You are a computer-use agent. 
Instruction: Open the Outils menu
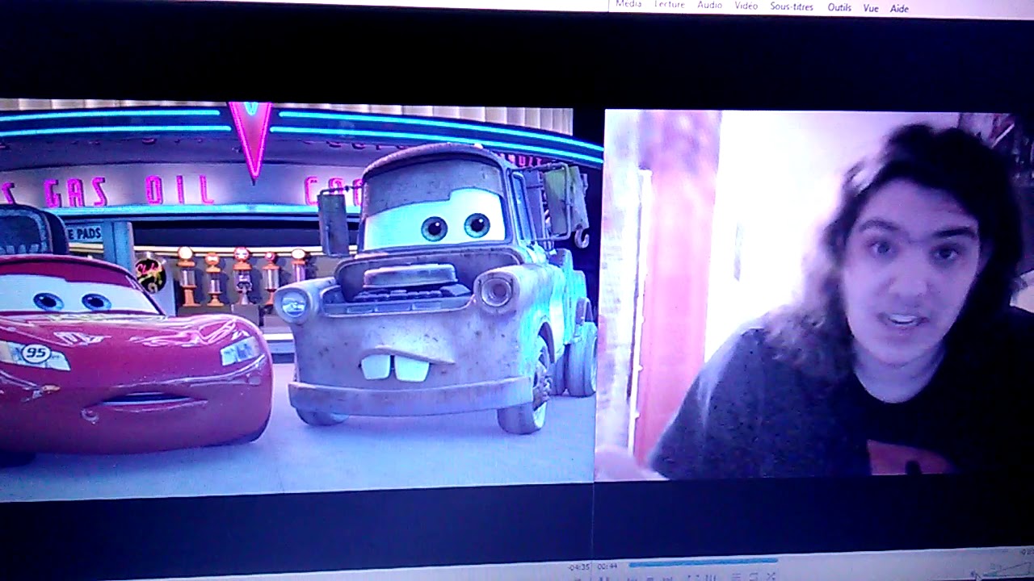(839, 7)
